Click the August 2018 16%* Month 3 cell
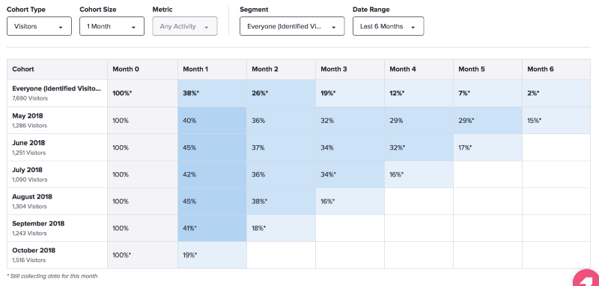Viewport: 599px width, 286px height. point(350,201)
